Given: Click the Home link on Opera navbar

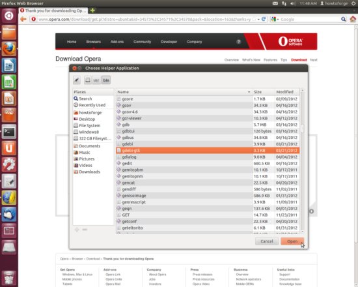Looking at the screenshot, I should (72, 42).
